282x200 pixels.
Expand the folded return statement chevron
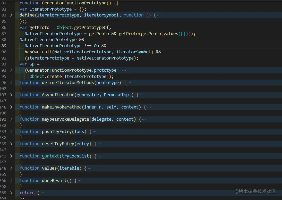11,193
